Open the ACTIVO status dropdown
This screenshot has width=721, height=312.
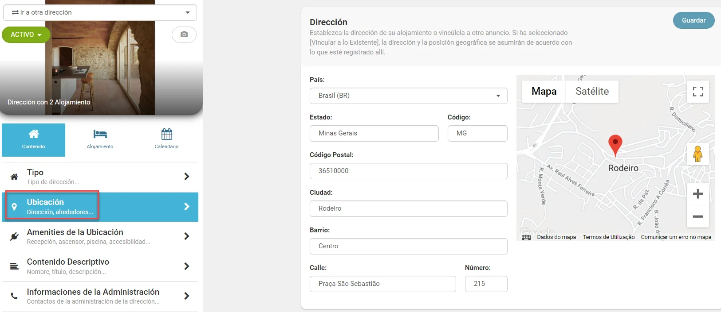click(x=26, y=35)
